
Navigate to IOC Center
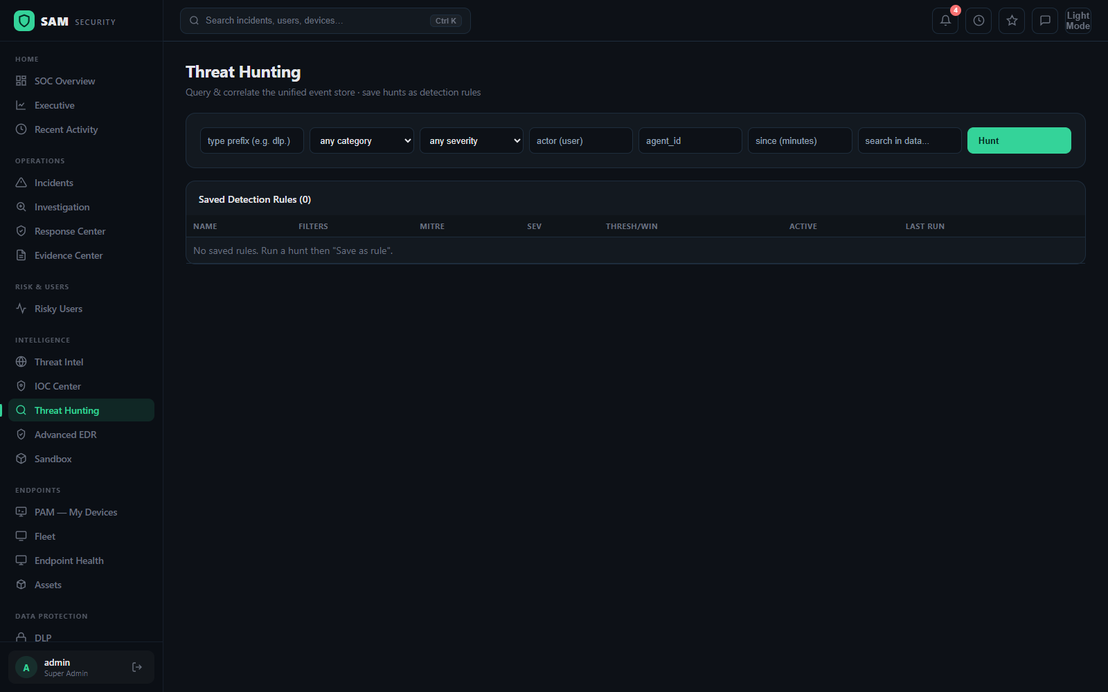click(x=81, y=386)
